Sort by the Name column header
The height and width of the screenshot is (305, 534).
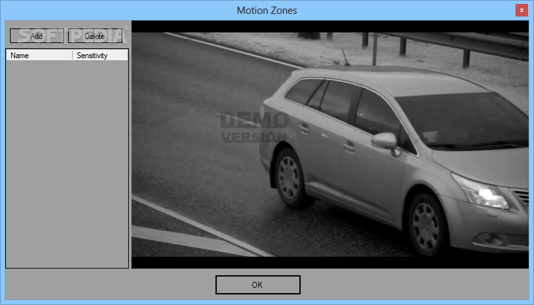point(39,55)
